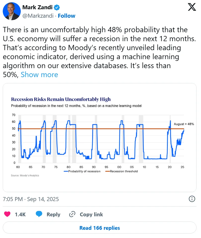Screen dimensions: 201x238
Task: Open the info circle icon beside the timestamp
Action: point(192,199)
